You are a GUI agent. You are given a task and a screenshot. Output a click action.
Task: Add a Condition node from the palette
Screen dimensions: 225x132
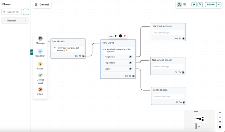(x=40, y=51)
